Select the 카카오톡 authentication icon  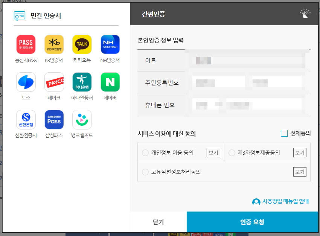[x=82, y=44]
